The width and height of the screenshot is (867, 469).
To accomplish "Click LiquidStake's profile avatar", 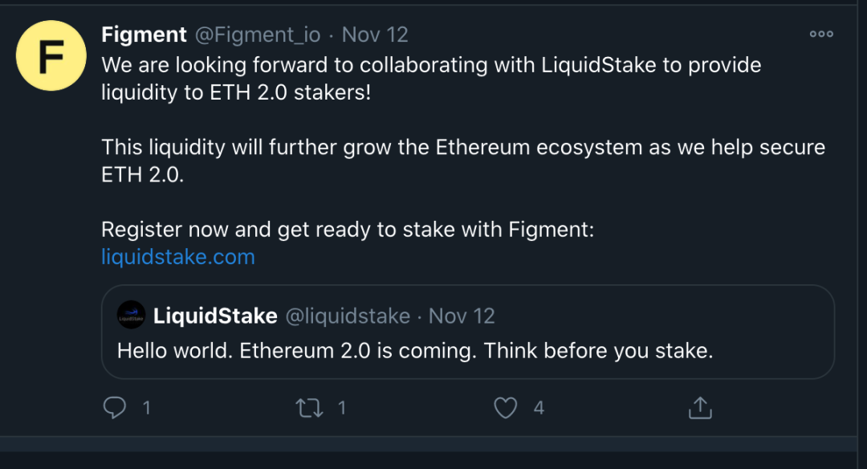I will pyautogui.click(x=131, y=315).
